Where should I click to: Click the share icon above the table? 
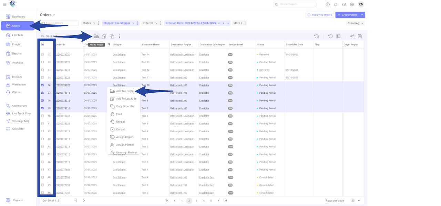pos(352,36)
